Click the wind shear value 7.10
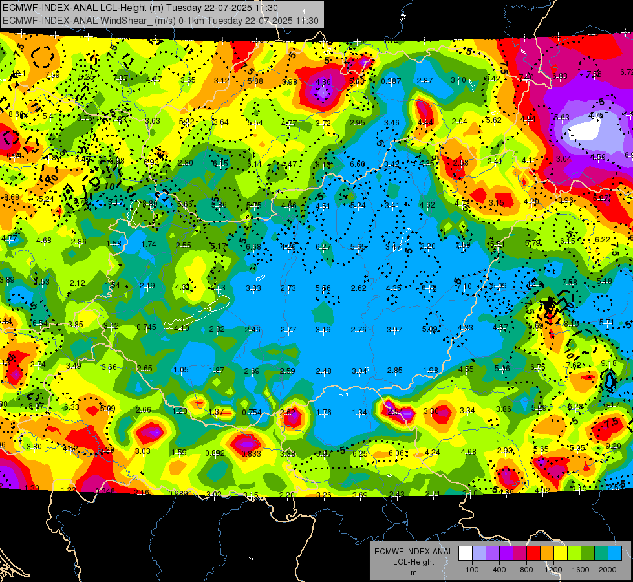Image resolution: width=633 pixels, height=582 pixels. tap(464, 286)
